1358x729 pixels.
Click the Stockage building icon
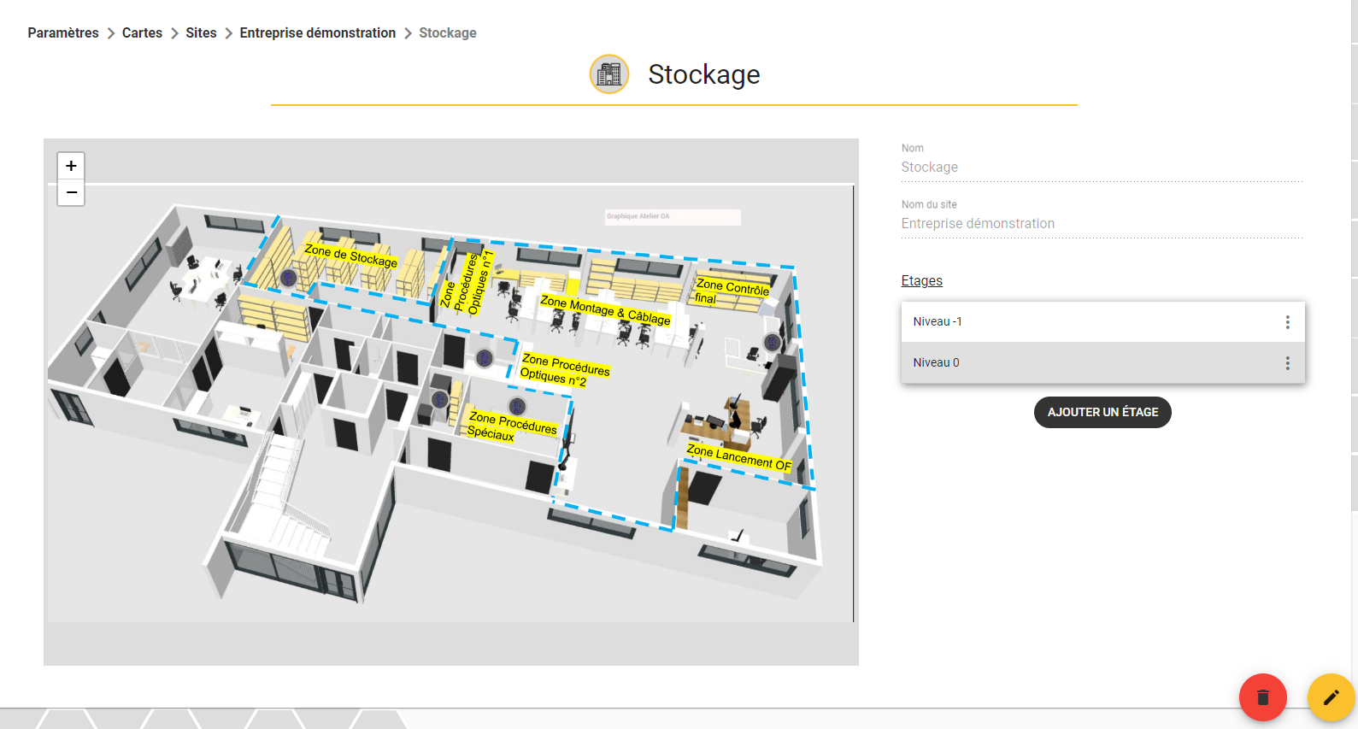609,74
